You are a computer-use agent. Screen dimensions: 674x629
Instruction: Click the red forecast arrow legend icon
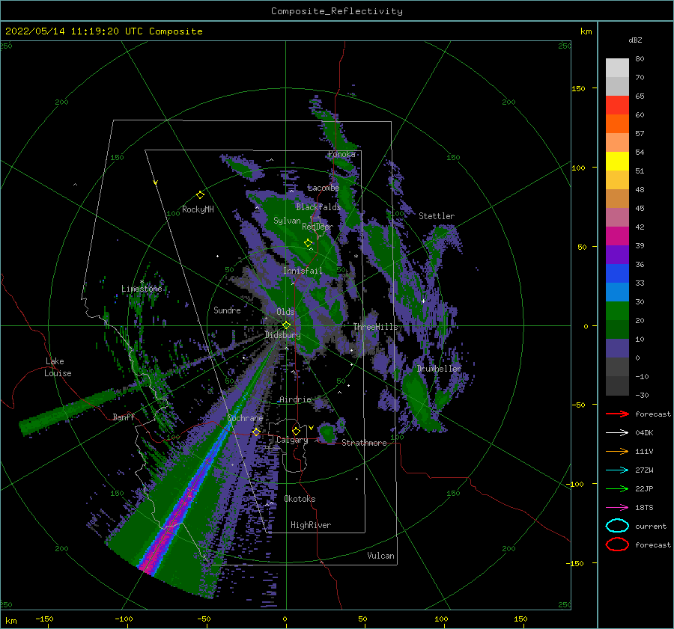point(617,414)
